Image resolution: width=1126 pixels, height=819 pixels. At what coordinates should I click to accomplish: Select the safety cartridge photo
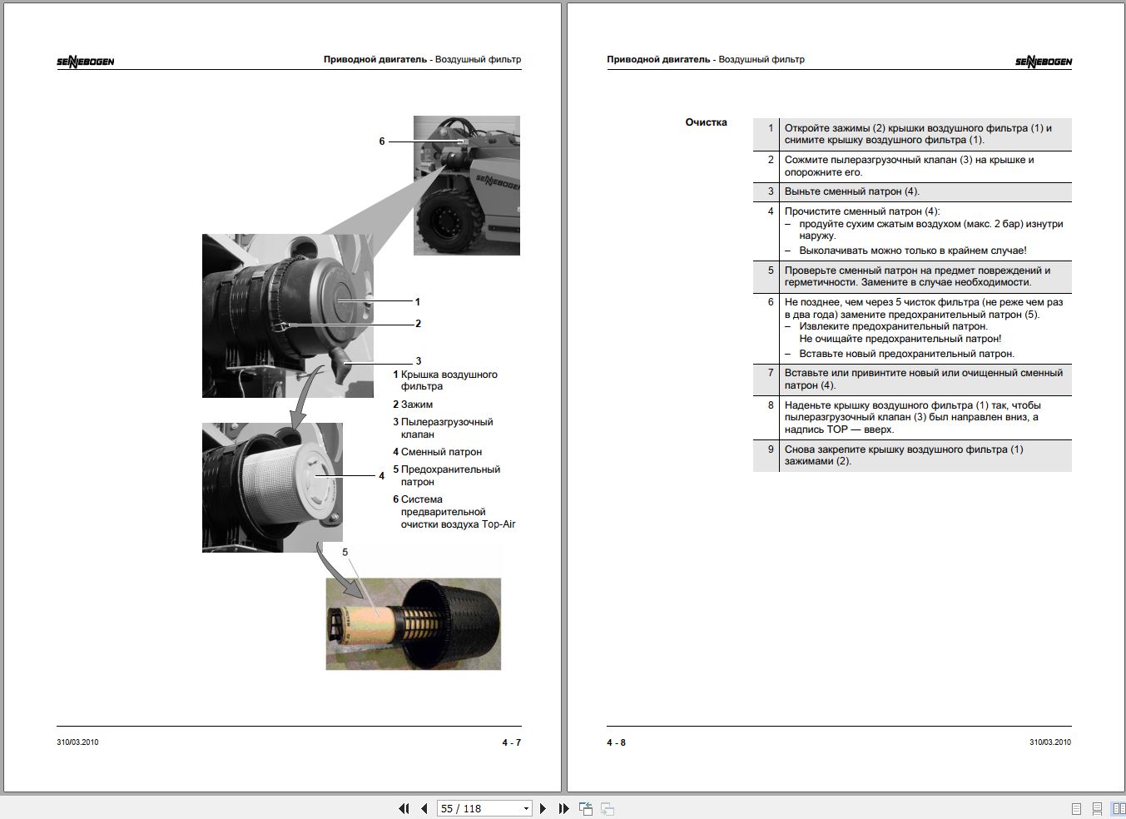click(x=414, y=624)
